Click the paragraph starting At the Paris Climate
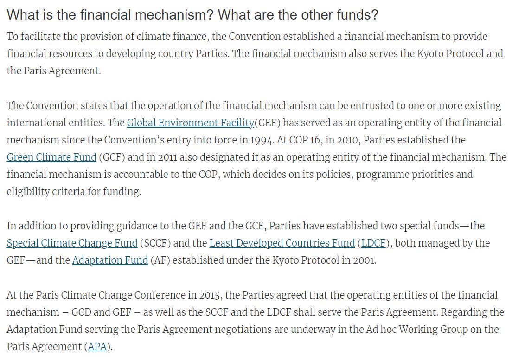 coord(256,321)
